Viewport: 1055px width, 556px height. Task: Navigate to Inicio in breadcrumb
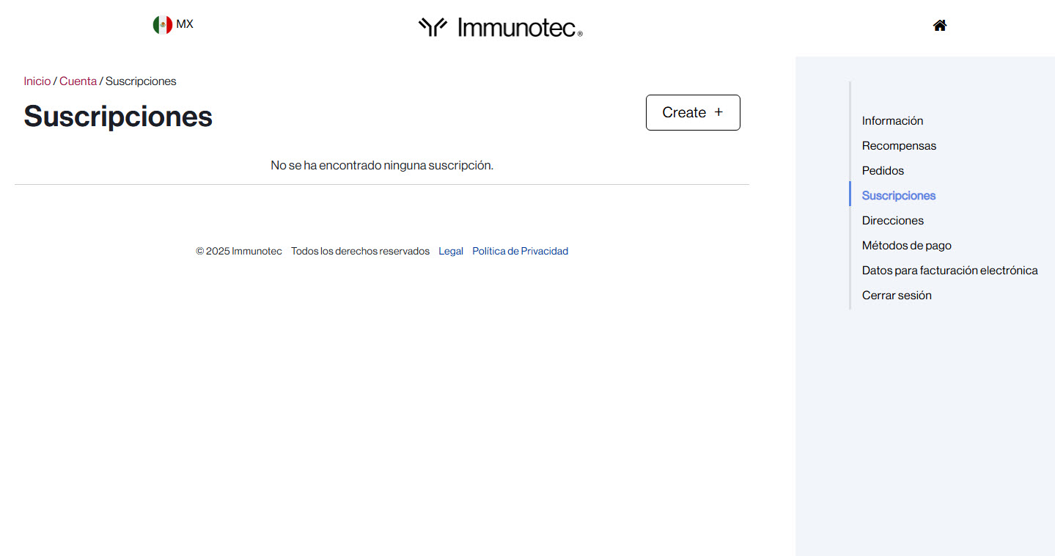click(x=37, y=81)
